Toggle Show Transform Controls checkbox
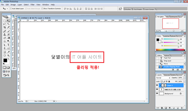 coord(42,8)
